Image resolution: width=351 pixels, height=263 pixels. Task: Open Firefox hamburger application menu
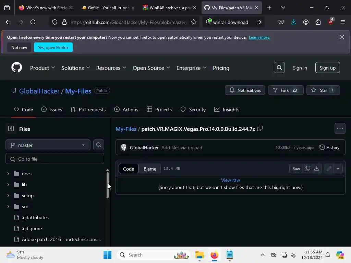click(x=342, y=22)
